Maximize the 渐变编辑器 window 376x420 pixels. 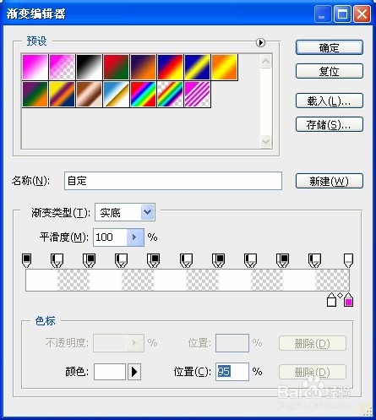tap(342, 14)
